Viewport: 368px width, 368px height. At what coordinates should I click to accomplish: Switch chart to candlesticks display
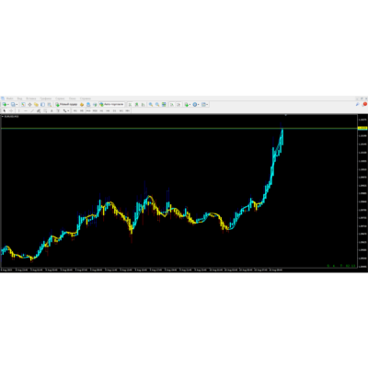coord(136,105)
